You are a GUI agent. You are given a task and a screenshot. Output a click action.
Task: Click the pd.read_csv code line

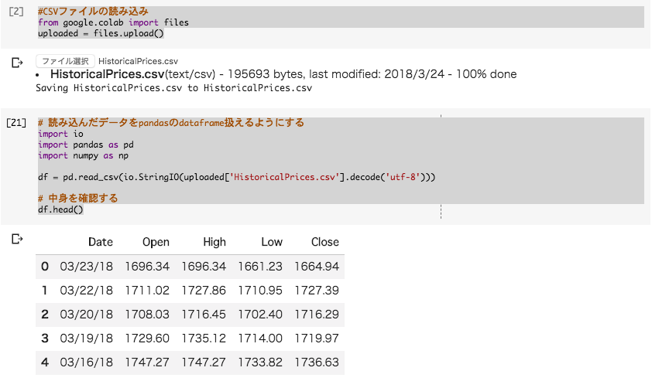[237, 177]
